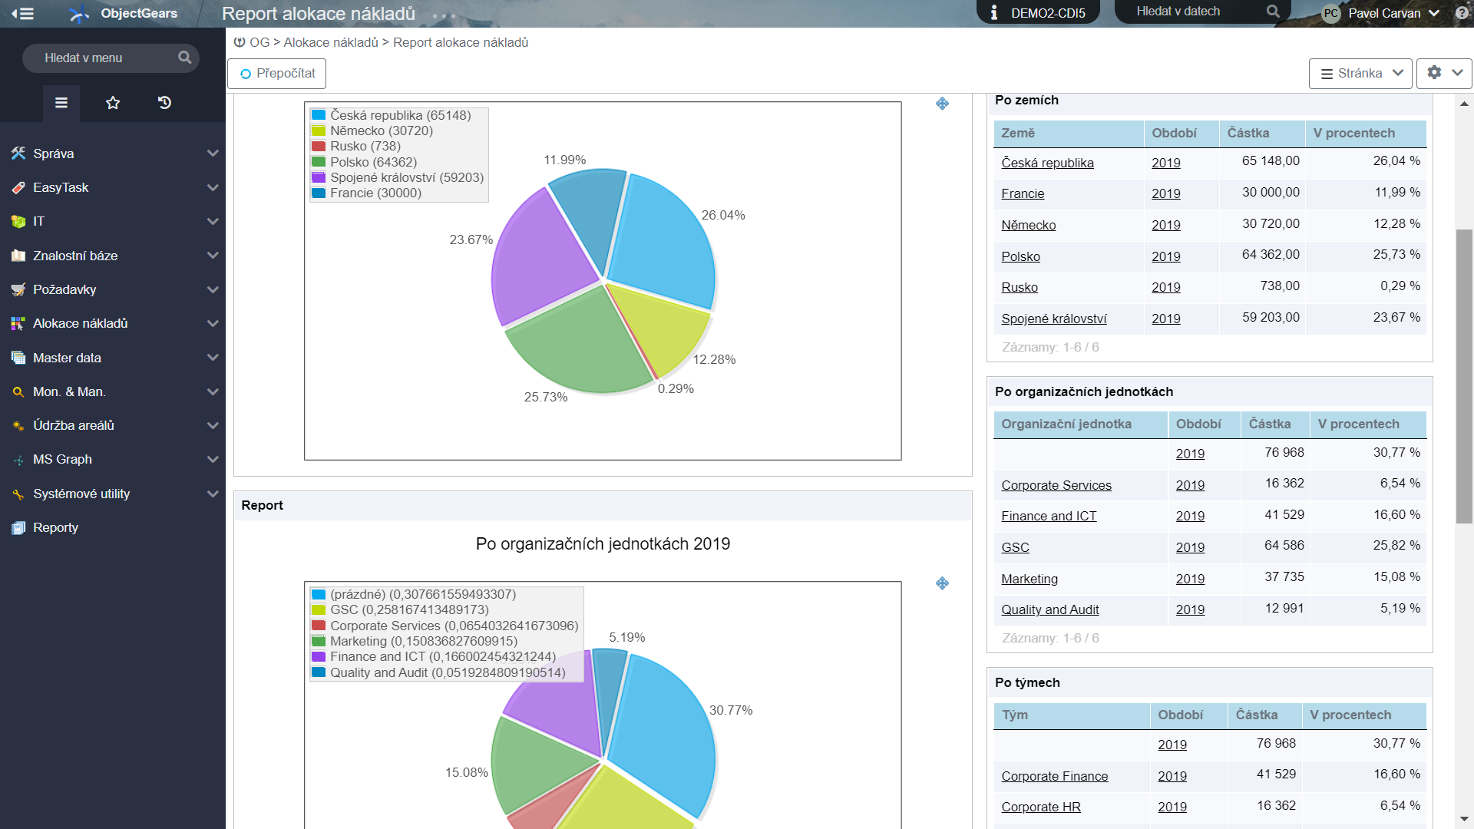Click the Mon. & Man. magnifier icon
Viewport: 1474px width, 829px height.
pos(18,391)
